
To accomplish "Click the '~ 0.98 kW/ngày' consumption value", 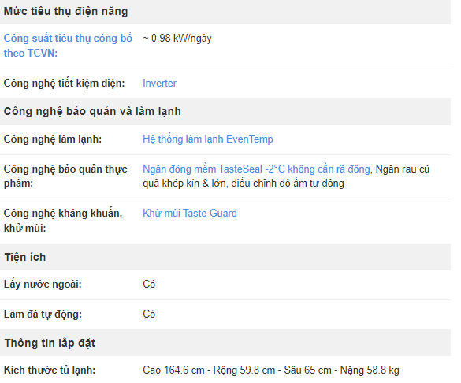I will tap(177, 38).
